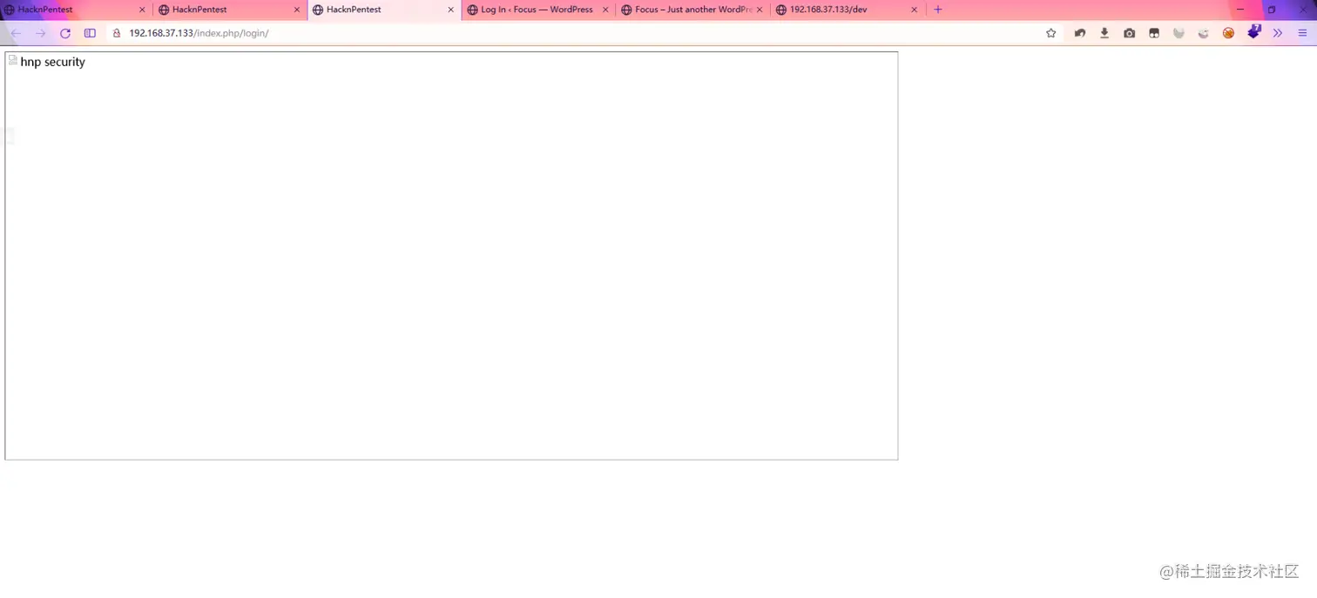The height and width of the screenshot is (598, 1317).
Task: Open the insecure connection lock icon
Action: [116, 33]
